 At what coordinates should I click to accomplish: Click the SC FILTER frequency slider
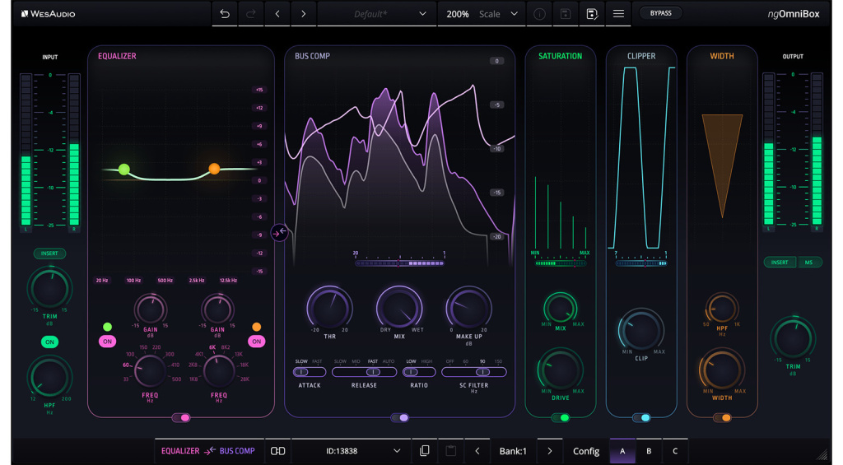[473, 372]
